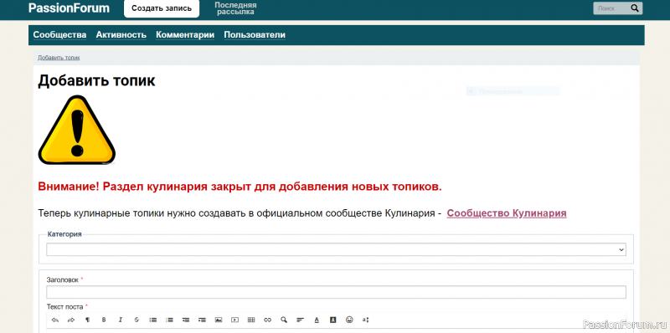Image resolution: width=670 pixels, height=333 pixels.
Task: Click into the Поиск search field
Action: [611, 8]
